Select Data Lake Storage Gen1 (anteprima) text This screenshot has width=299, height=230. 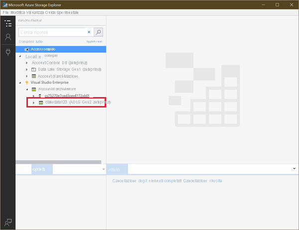70,69
